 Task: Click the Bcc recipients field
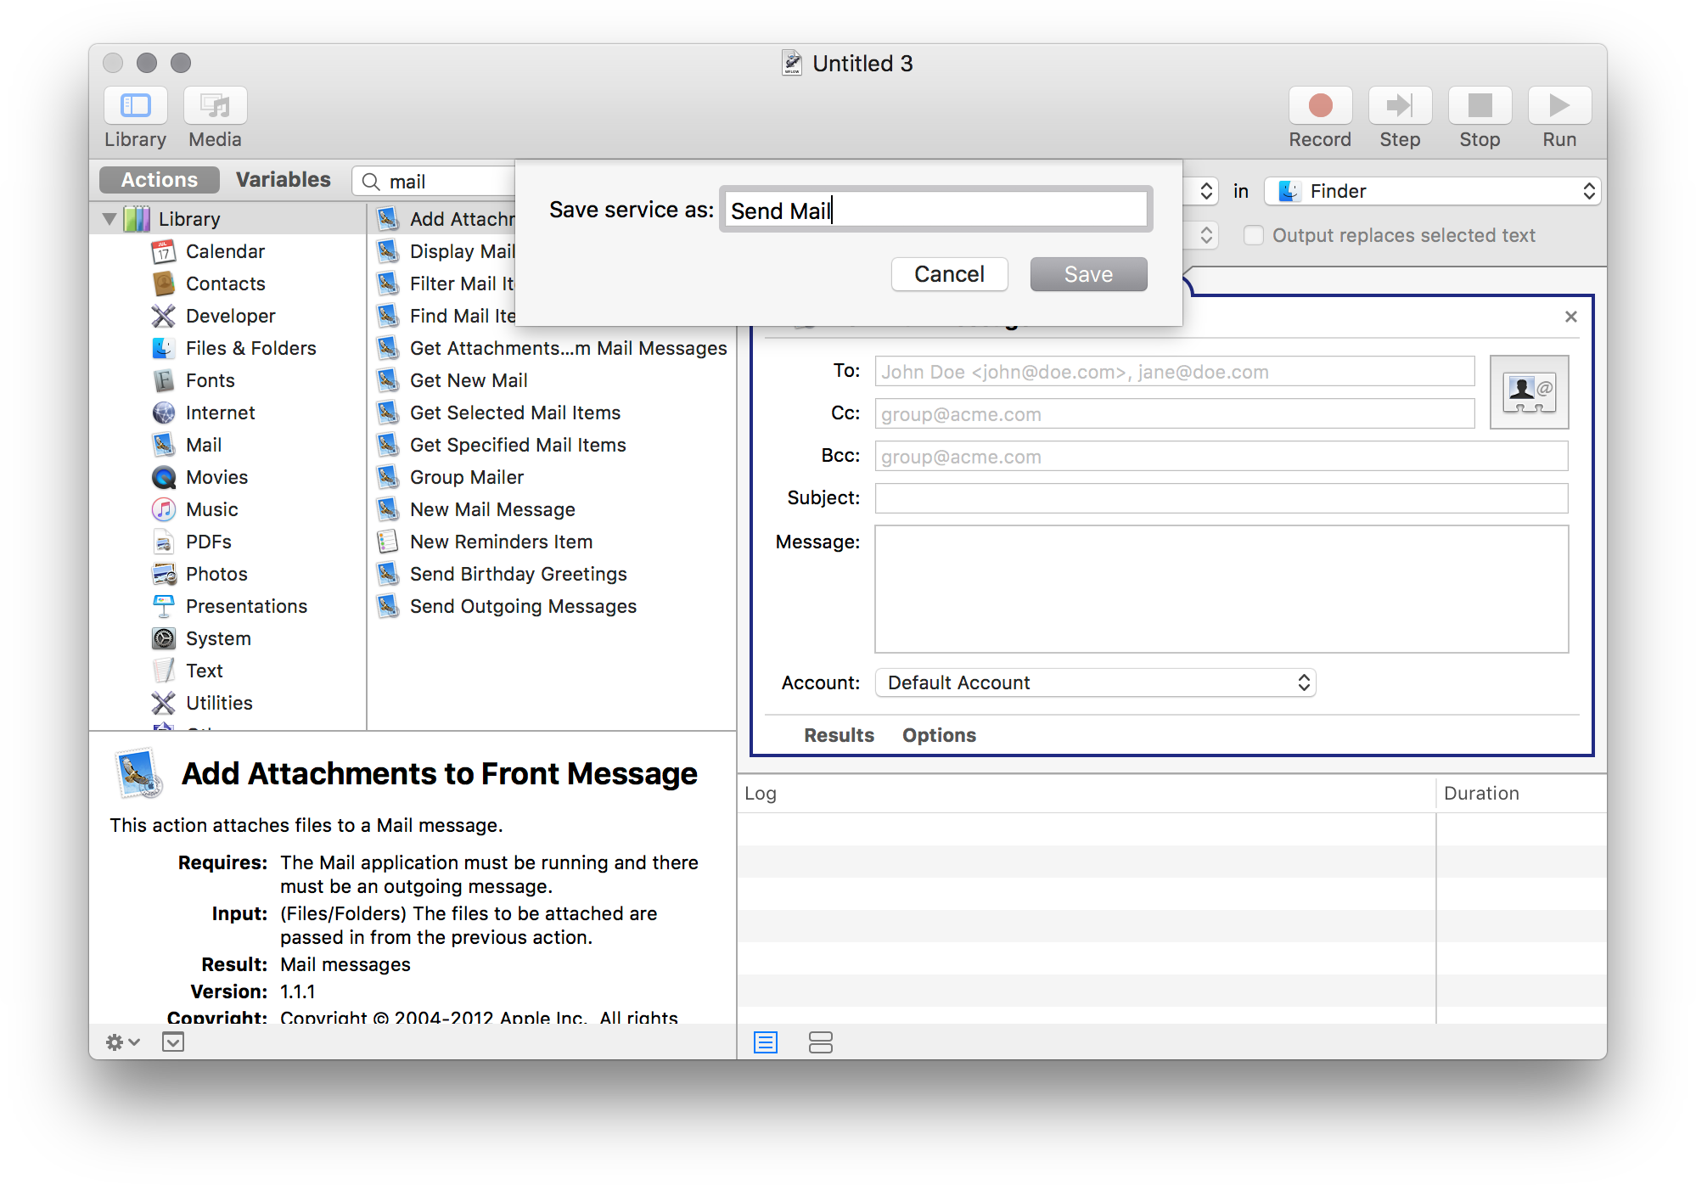(1221, 457)
